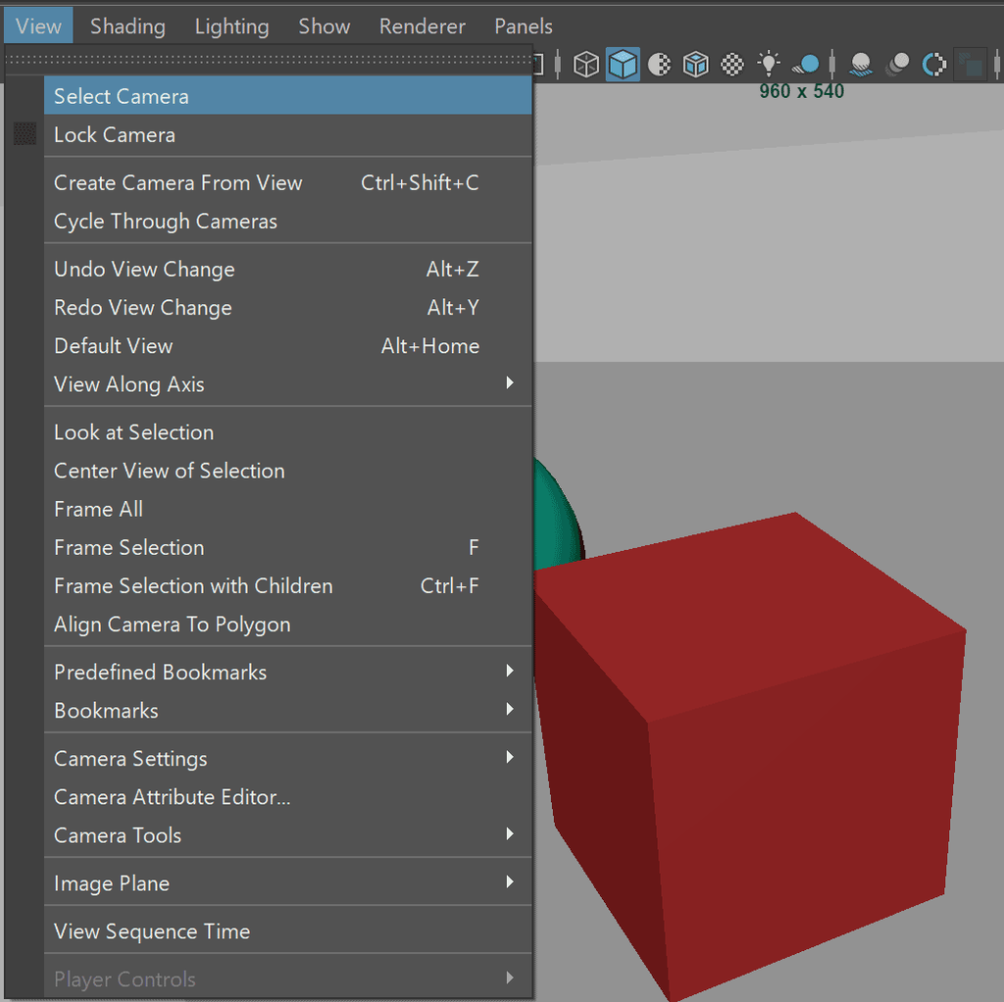1004x1002 pixels.
Task: Expand Bookmarks submenu
Action: (x=288, y=711)
